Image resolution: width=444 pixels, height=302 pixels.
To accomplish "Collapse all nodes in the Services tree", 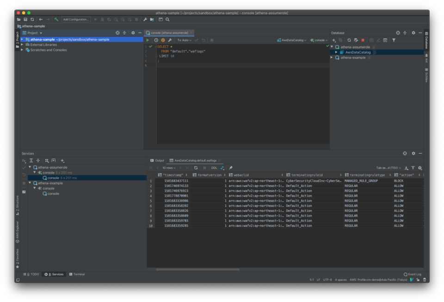I will click(x=38, y=160).
